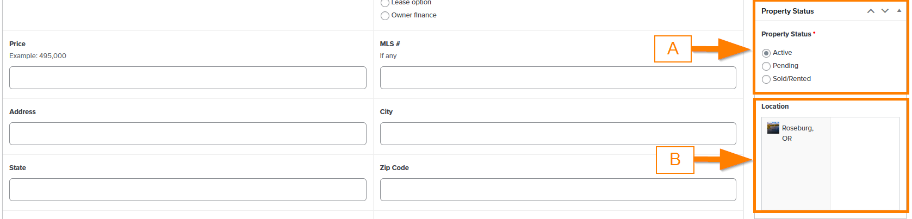912x219 pixels.
Task: Click into the Price input field
Action: click(x=188, y=78)
